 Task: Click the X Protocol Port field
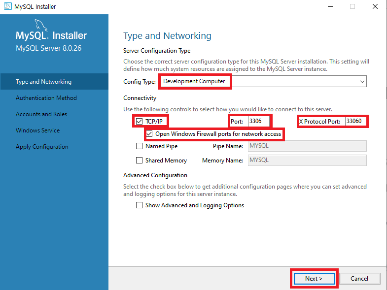pos(355,121)
